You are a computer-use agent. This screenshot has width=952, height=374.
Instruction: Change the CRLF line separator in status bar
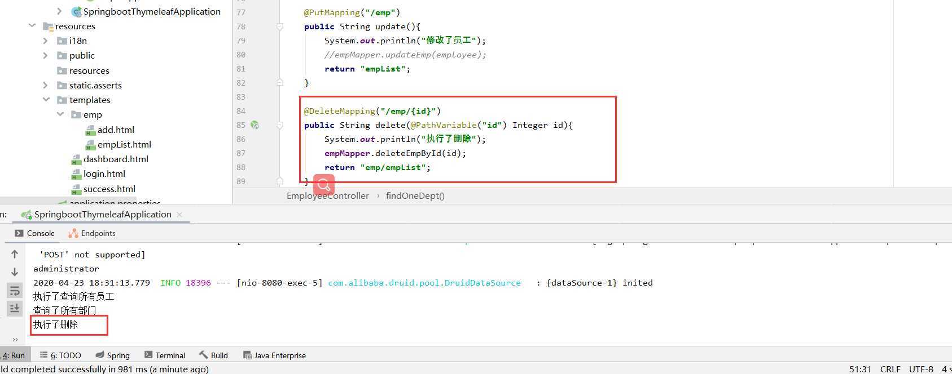pyautogui.click(x=890, y=369)
